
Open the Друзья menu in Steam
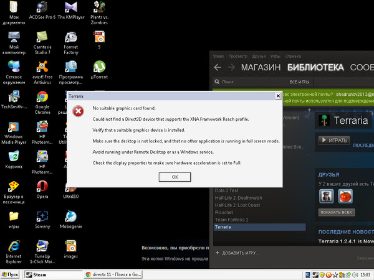[259, 56]
